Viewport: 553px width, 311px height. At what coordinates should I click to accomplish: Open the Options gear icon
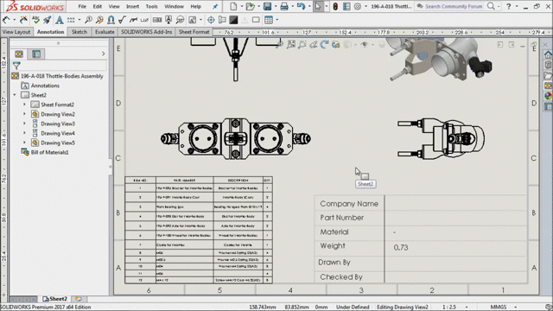(x=357, y=6)
